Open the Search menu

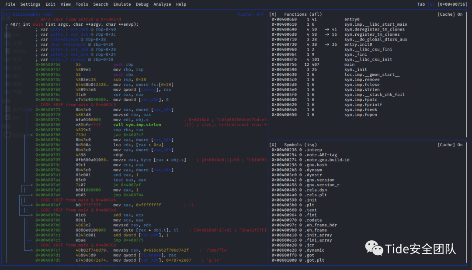(x=101, y=4)
